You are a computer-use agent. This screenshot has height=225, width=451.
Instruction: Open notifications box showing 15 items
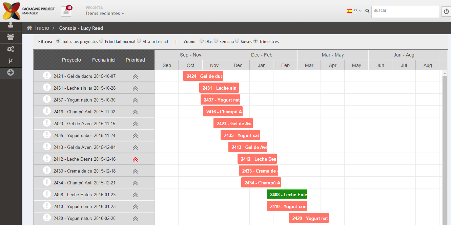point(66,11)
